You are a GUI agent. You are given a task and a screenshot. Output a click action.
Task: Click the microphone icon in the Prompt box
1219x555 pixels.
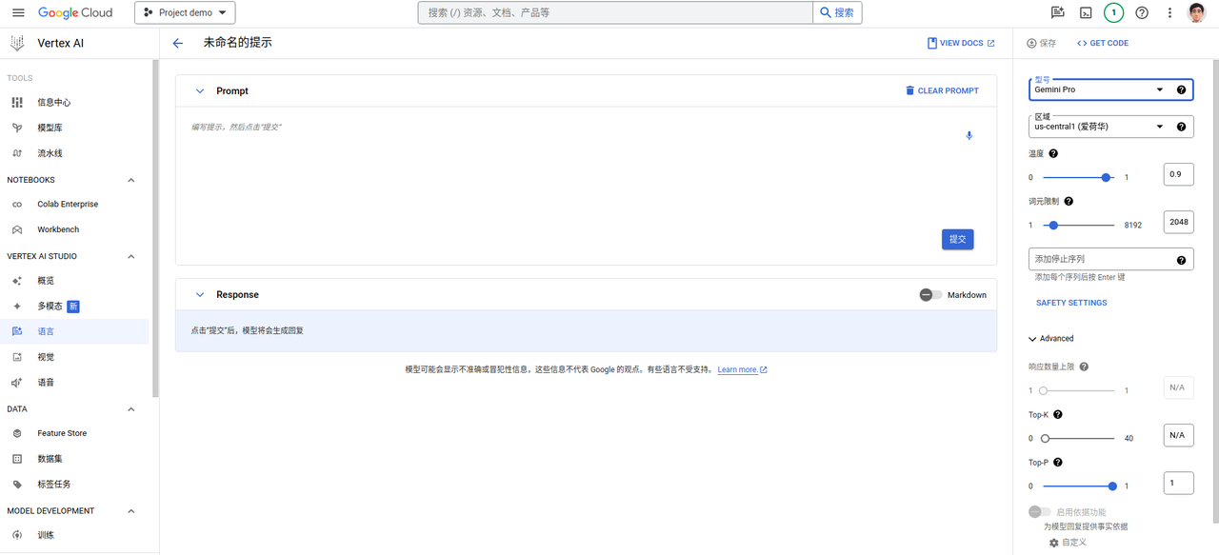[x=969, y=135]
